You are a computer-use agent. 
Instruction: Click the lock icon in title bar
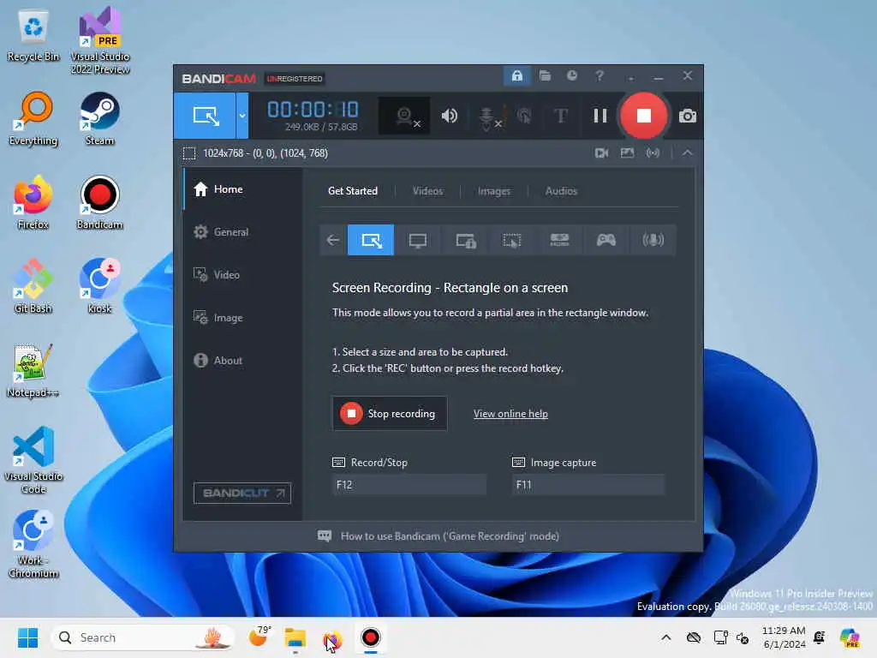click(516, 75)
